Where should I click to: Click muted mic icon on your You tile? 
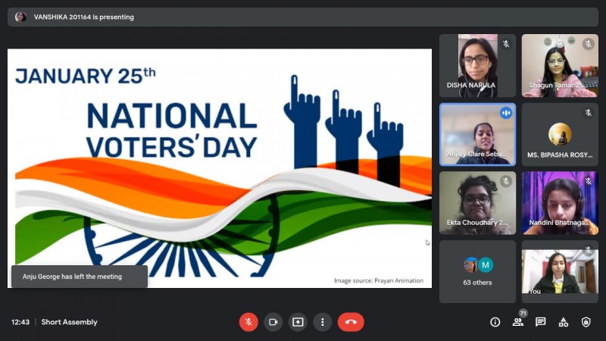click(589, 250)
